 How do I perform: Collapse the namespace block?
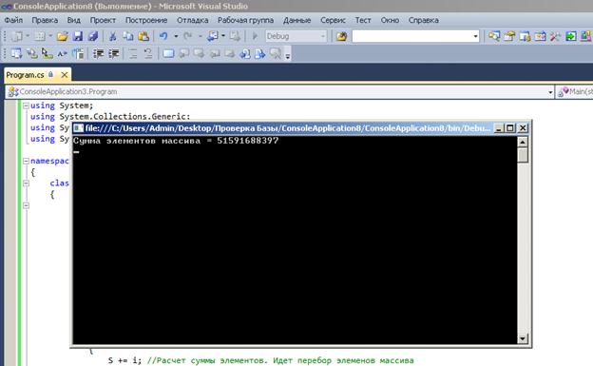click(26, 161)
